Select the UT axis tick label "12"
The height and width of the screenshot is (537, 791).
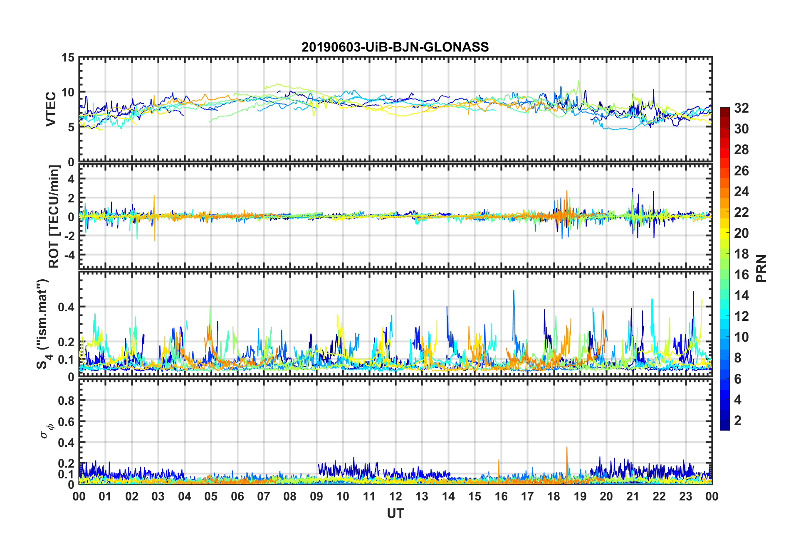click(395, 496)
